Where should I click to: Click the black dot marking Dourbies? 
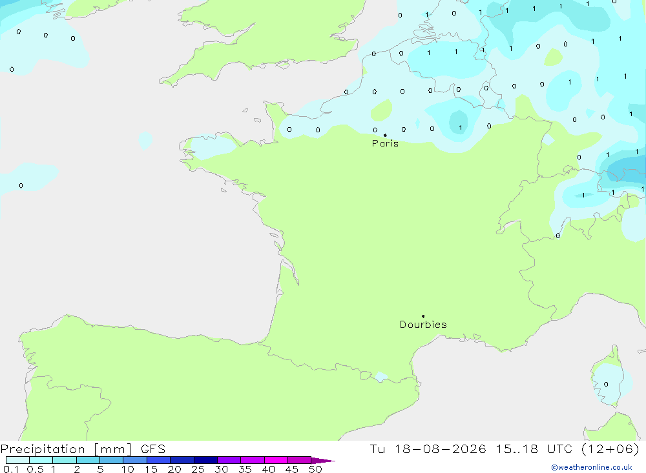(423, 316)
